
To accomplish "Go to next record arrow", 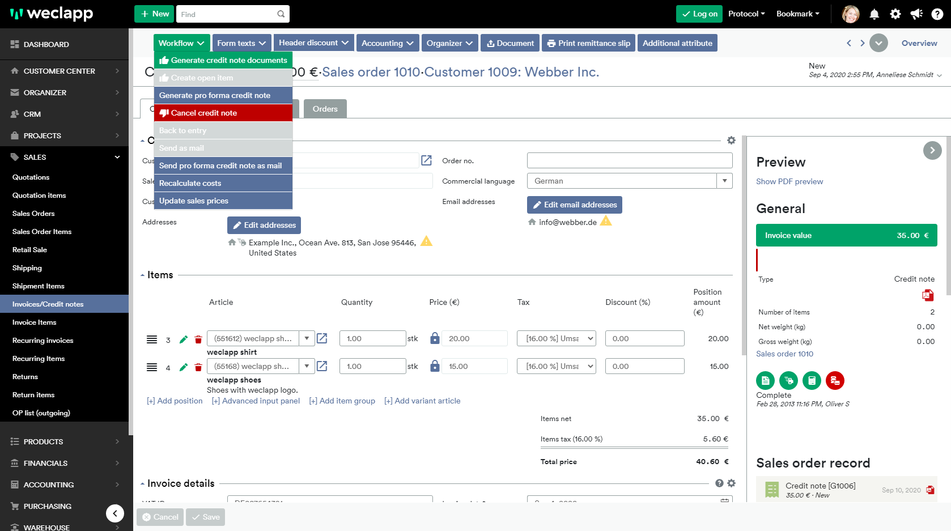I will [x=863, y=43].
